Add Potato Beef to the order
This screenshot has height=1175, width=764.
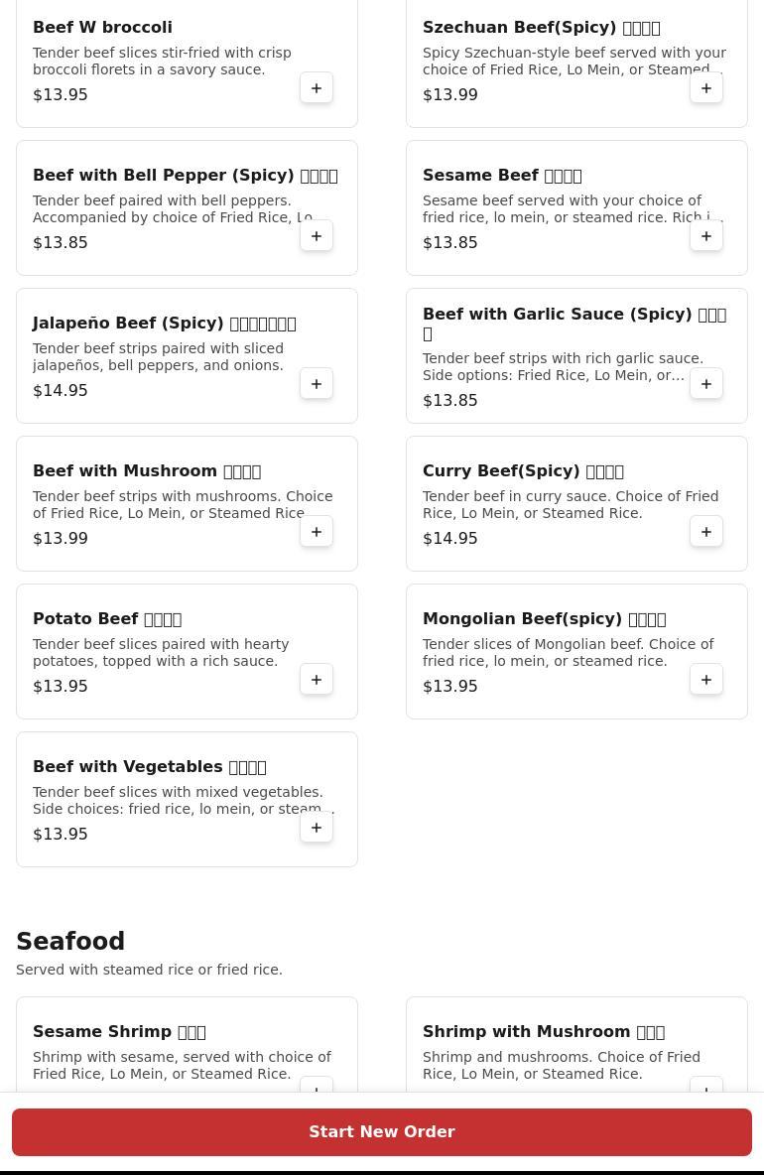(317, 679)
